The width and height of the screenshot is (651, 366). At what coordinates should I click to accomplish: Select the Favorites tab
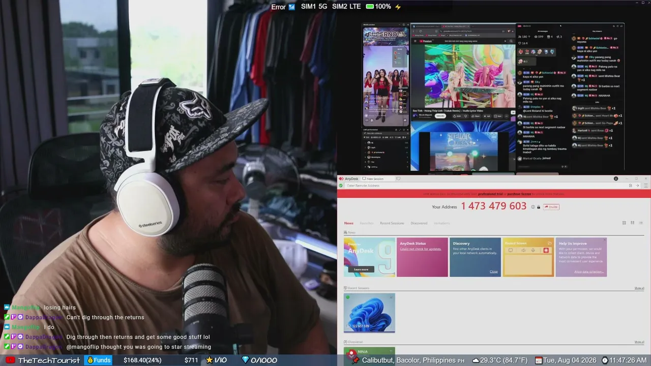367,223
